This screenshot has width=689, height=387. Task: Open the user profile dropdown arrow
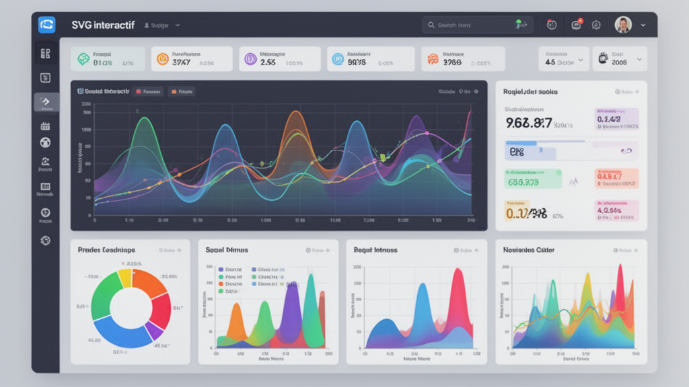[643, 25]
